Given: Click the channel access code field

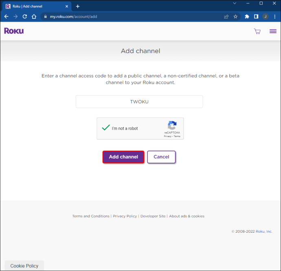Looking at the screenshot, I should coord(139,102).
